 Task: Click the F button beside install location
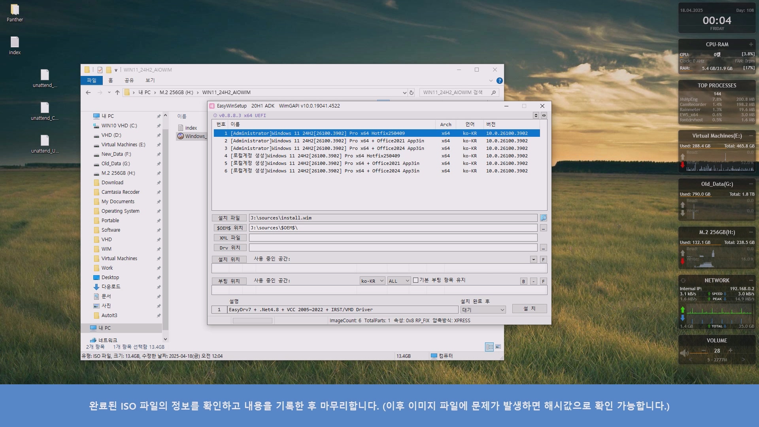coord(544,259)
